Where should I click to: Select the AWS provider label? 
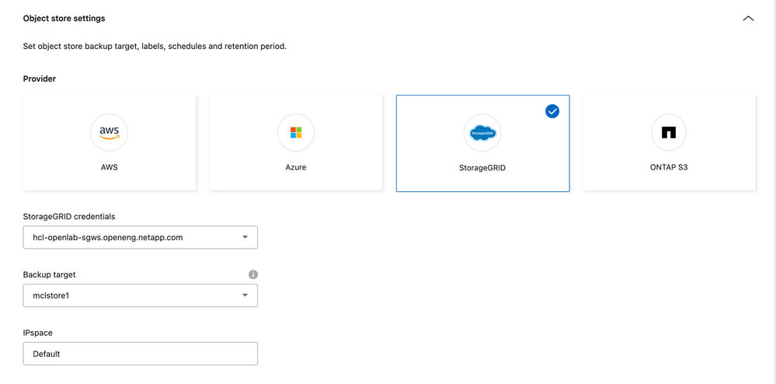pyautogui.click(x=109, y=167)
